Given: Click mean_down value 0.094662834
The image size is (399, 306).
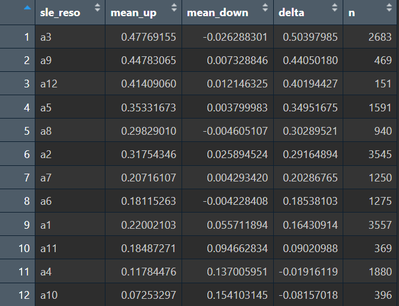Looking at the screenshot, I should [x=237, y=249].
